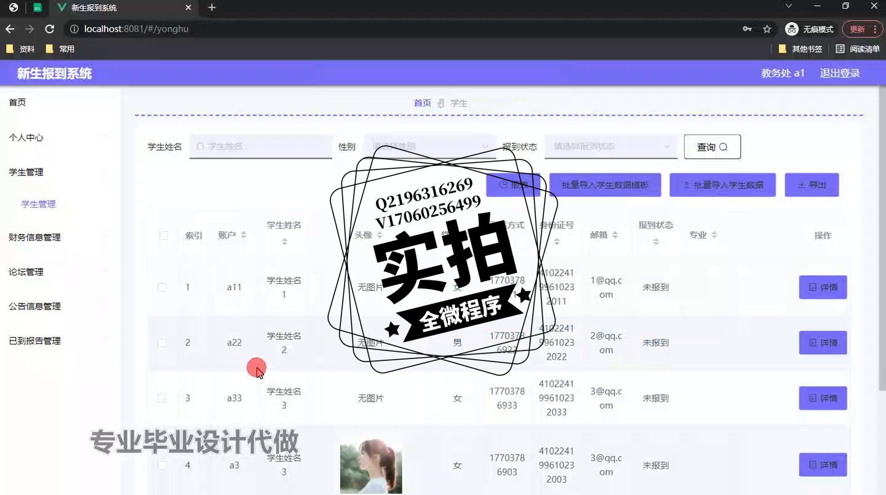Close the 新生报到系统 browser tab
Viewport: 886px width, 495px height.
(x=188, y=7)
